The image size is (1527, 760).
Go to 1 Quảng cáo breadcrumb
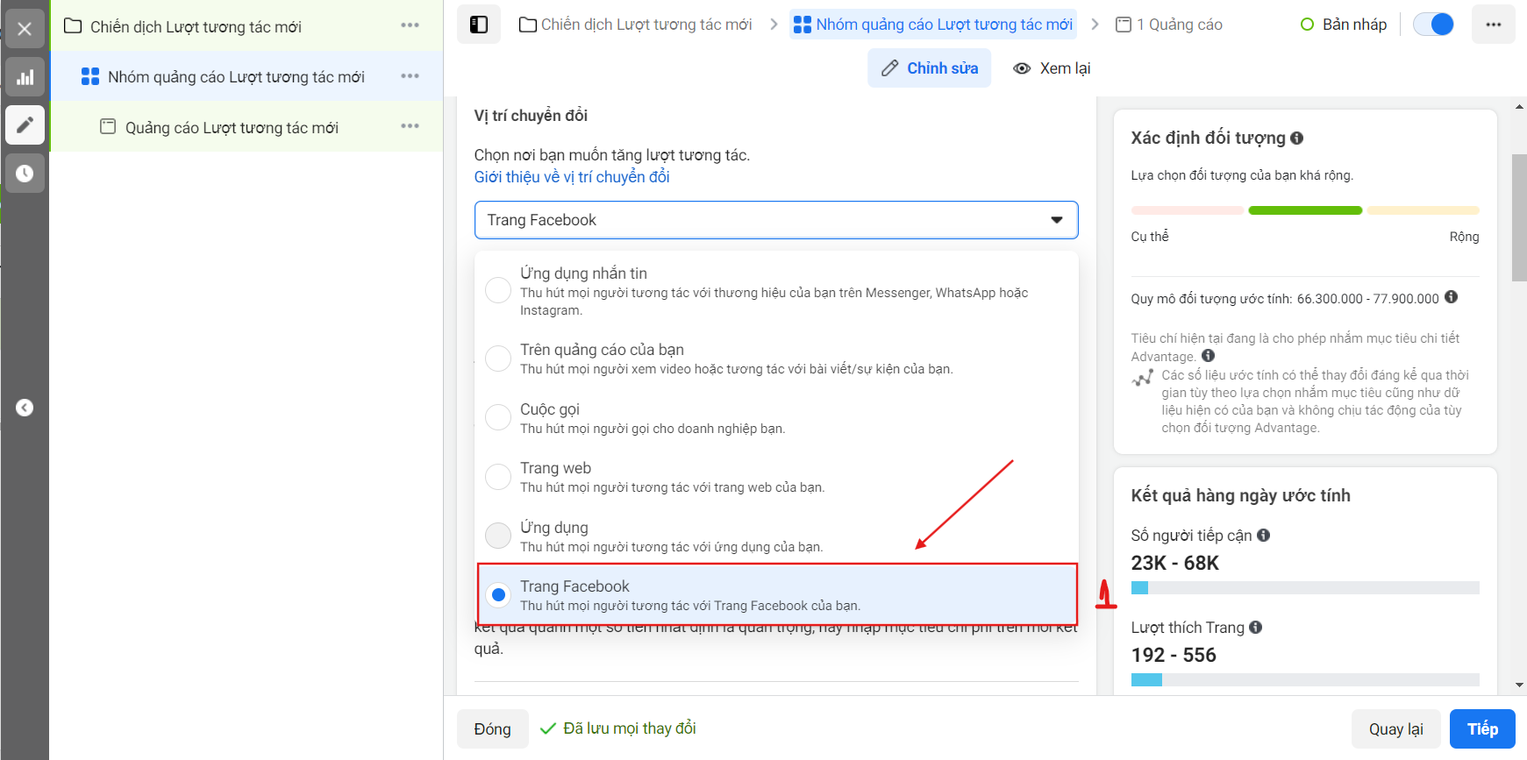(1169, 25)
